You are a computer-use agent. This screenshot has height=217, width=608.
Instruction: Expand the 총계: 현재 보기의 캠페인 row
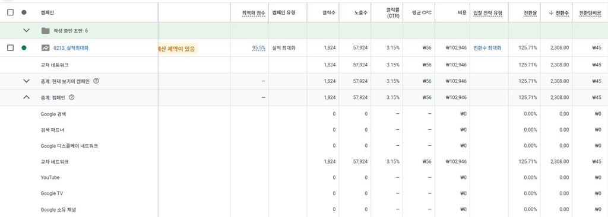(x=26, y=81)
